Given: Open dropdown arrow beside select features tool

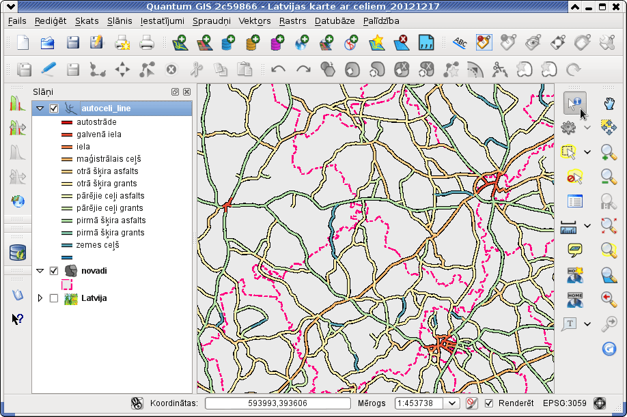Looking at the screenshot, I should point(587,152).
